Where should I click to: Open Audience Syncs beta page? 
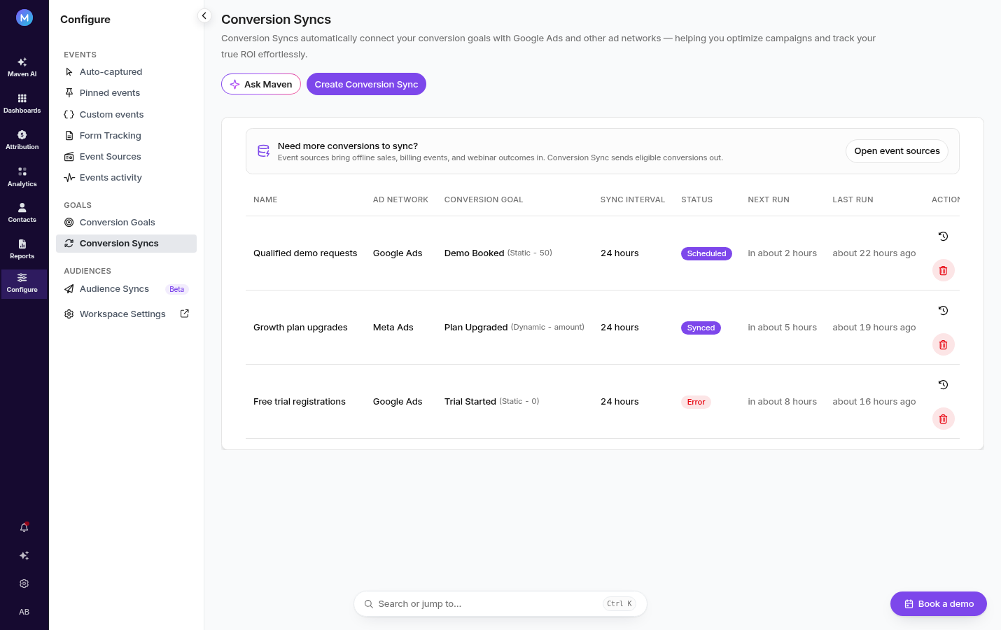point(126,289)
